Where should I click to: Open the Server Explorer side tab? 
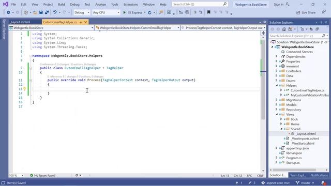[x=4, y=29]
